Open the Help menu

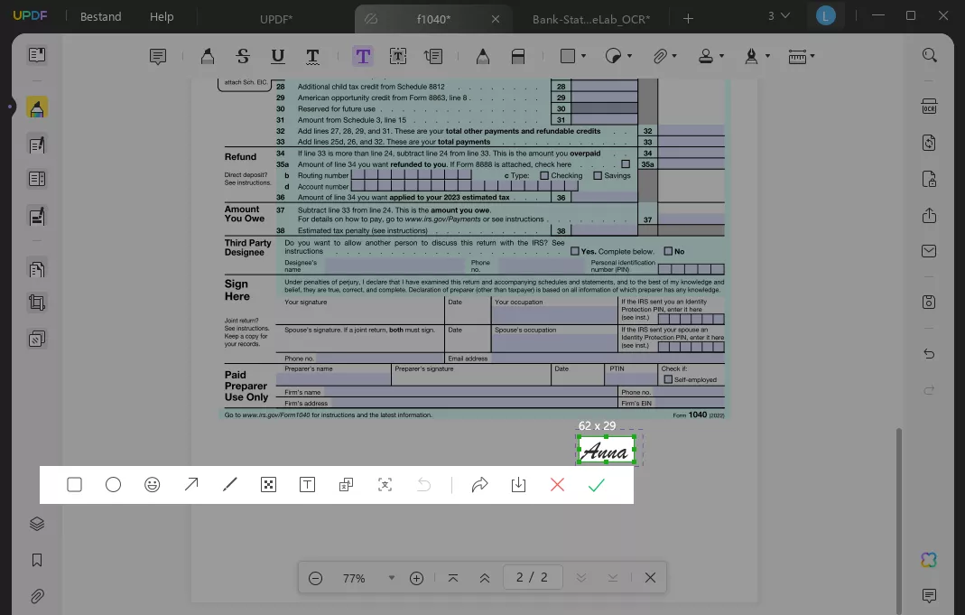click(162, 16)
